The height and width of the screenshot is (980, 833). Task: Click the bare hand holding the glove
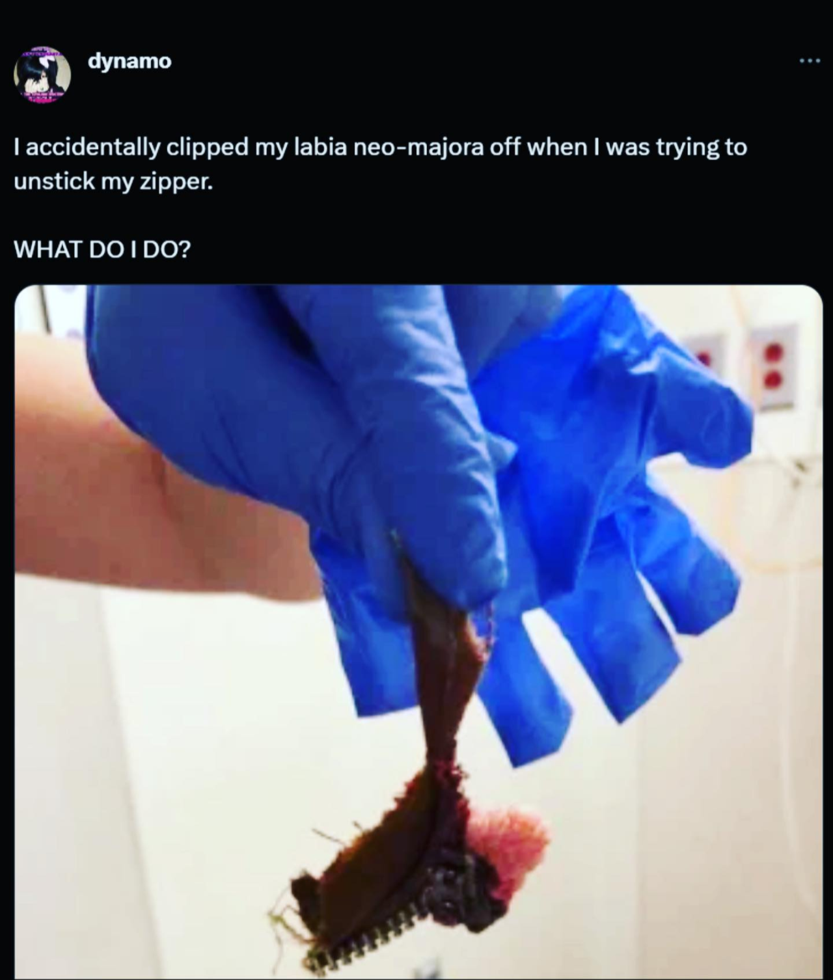(x=163, y=488)
